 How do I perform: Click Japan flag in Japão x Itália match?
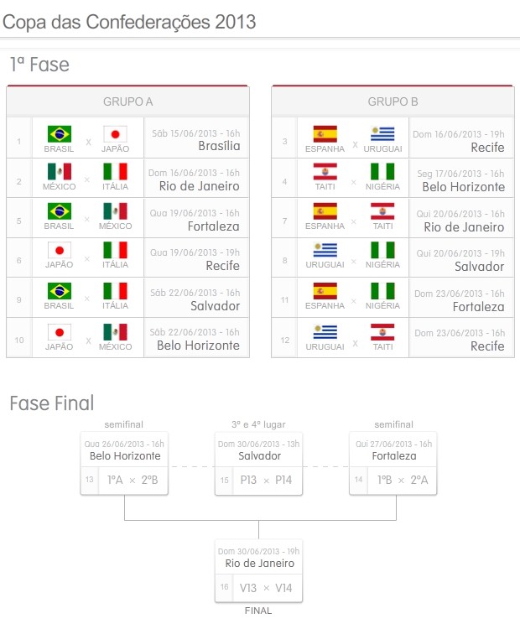[x=60, y=250]
